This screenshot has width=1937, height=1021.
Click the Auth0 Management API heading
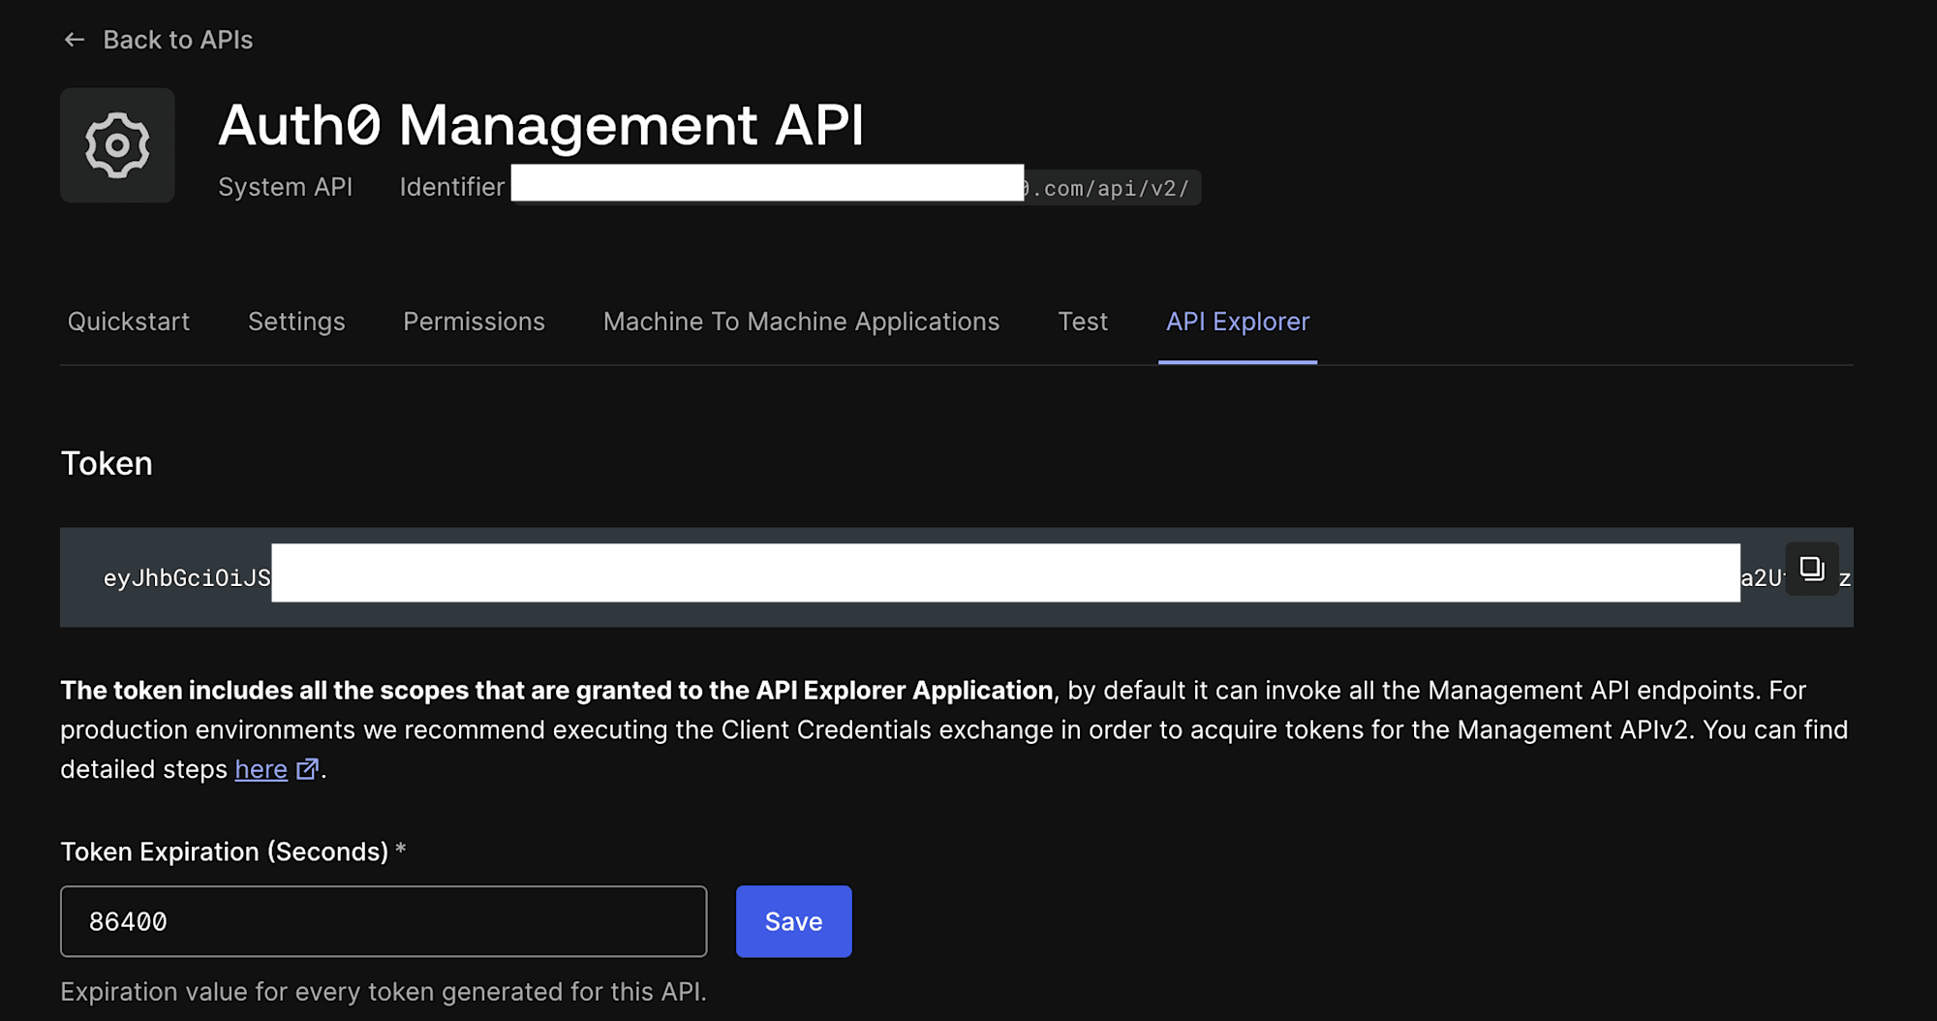[x=540, y=125]
